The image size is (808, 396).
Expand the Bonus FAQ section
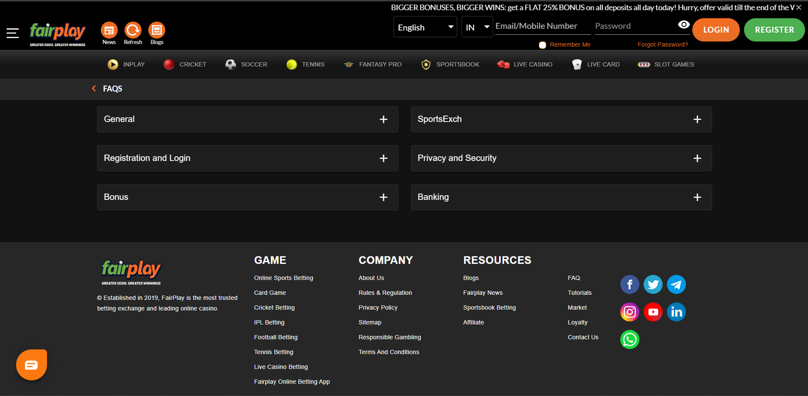click(x=247, y=197)
